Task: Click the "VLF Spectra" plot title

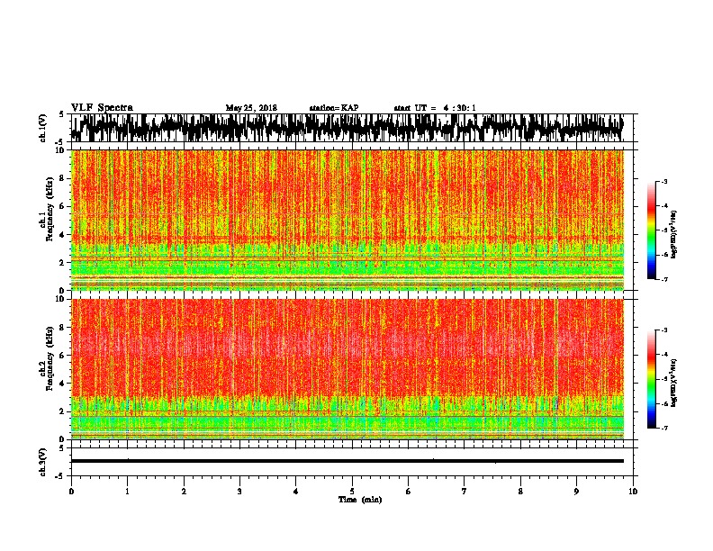Action: click(102, 108)
